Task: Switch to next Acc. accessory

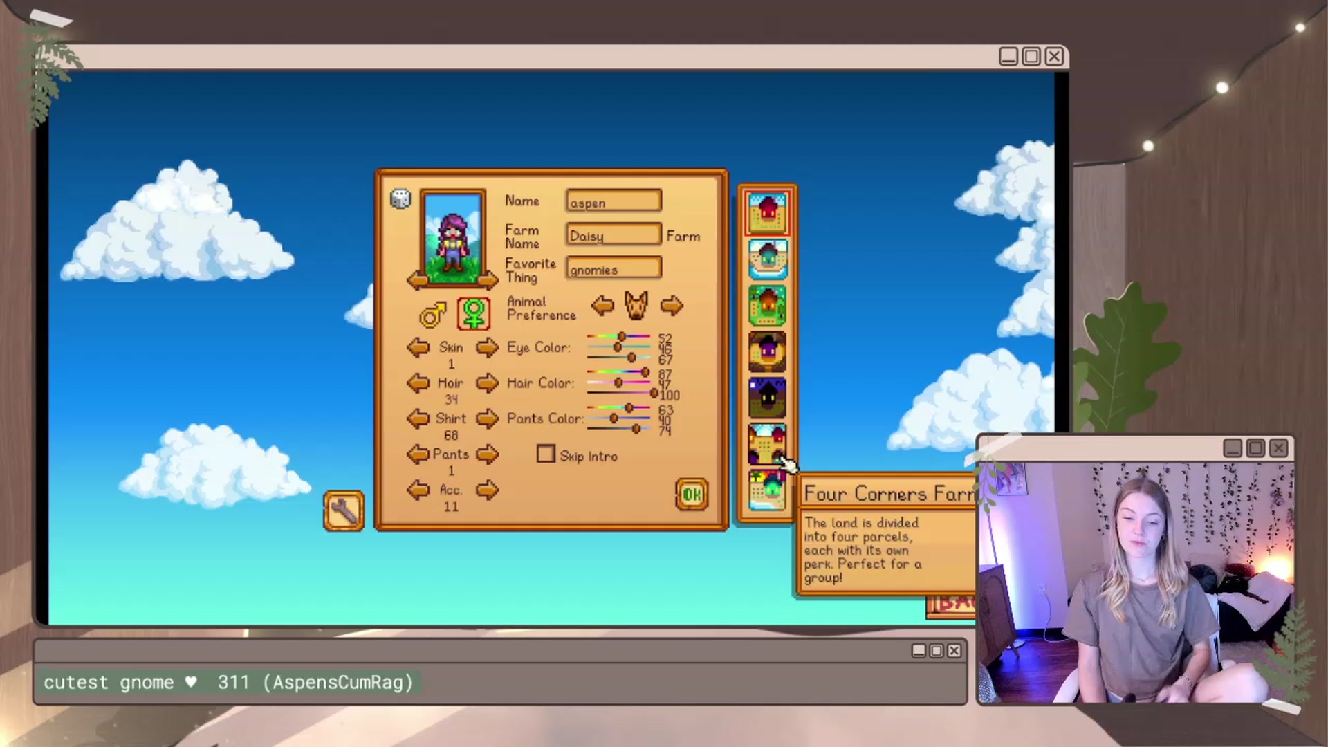Action: click(487, 490)
